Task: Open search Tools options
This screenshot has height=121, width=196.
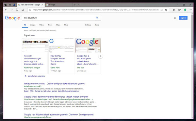Action: [97, 25]
